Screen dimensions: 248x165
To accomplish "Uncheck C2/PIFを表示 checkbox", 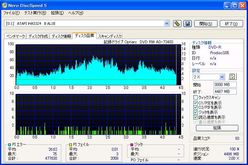I will pyautogui.click(x=195, y=107).
